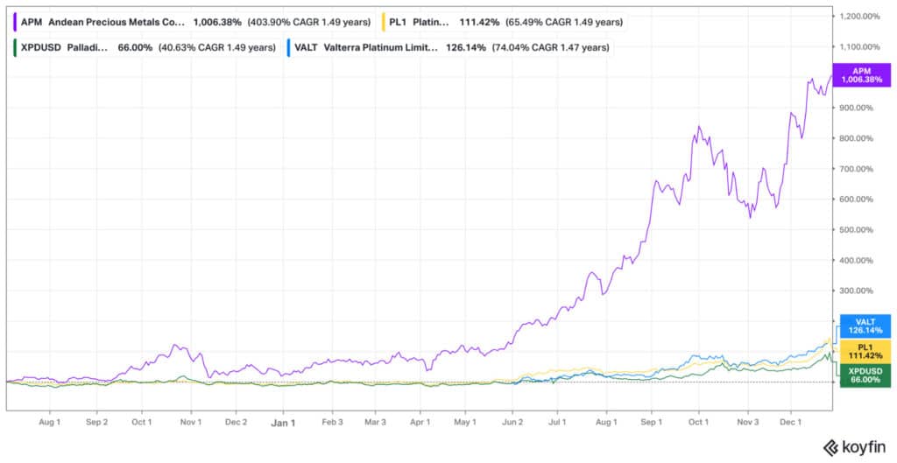This screenshot has width=897, height=463.
Task: Click the blue VALT 126.14% axis tag
Action: coord(865,326)
